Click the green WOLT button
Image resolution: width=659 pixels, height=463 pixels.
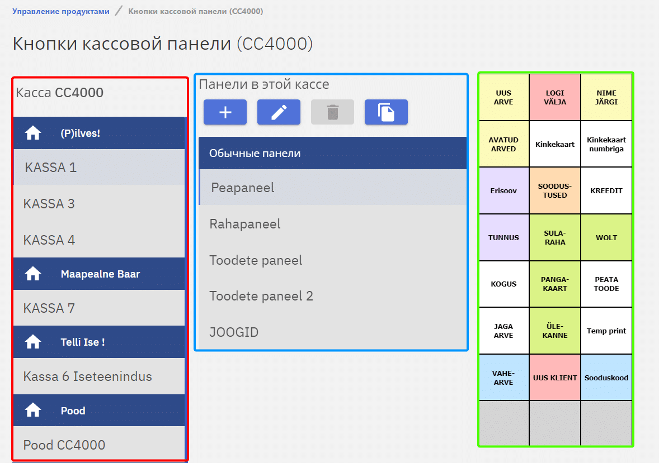click(x=606, y=237)
